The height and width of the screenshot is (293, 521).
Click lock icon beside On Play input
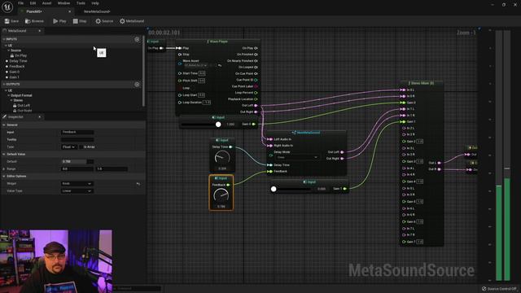tap(12, 56)
